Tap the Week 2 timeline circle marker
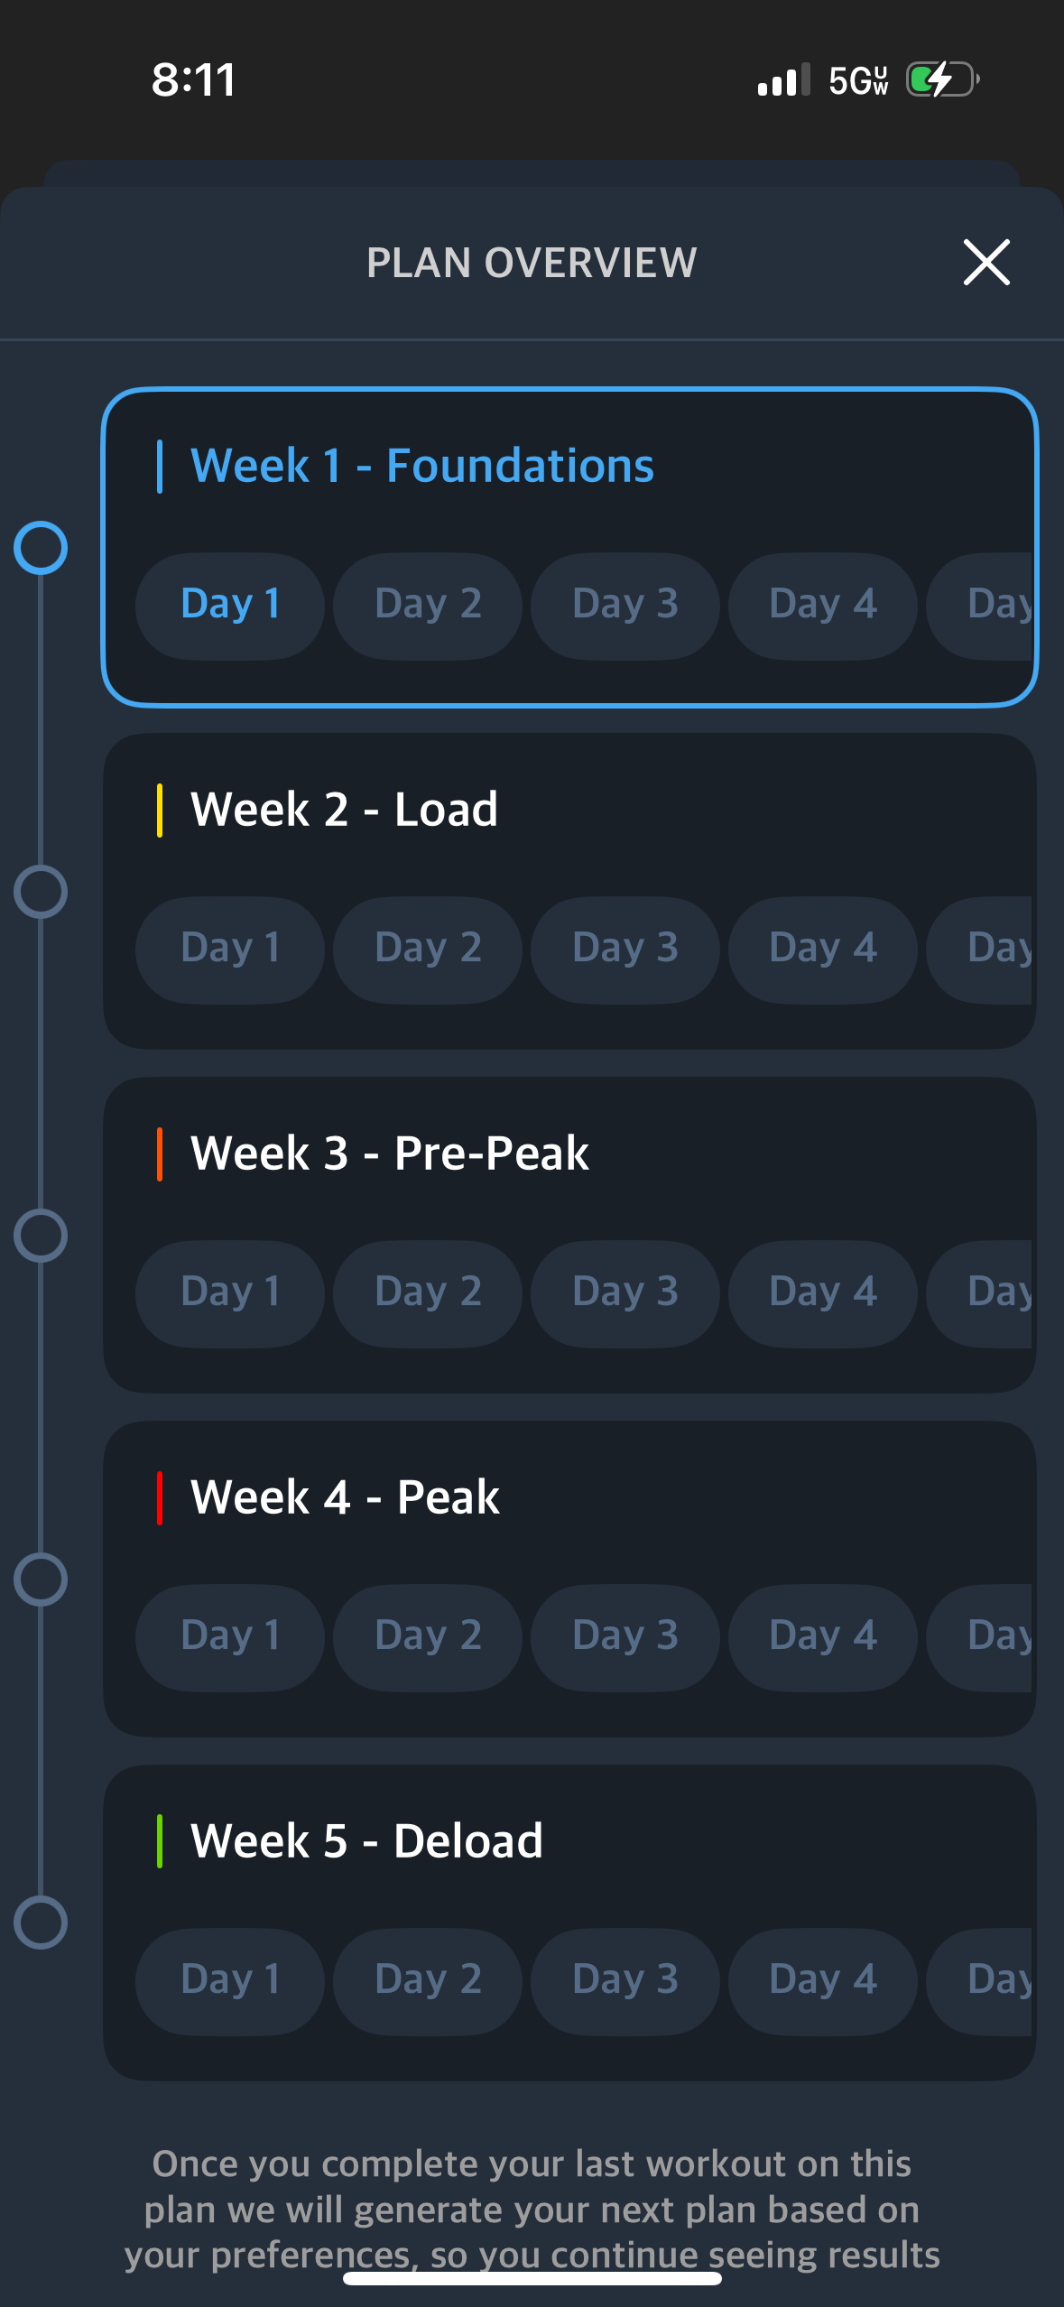1064x2307 pixels. click(x=41, y=892)
